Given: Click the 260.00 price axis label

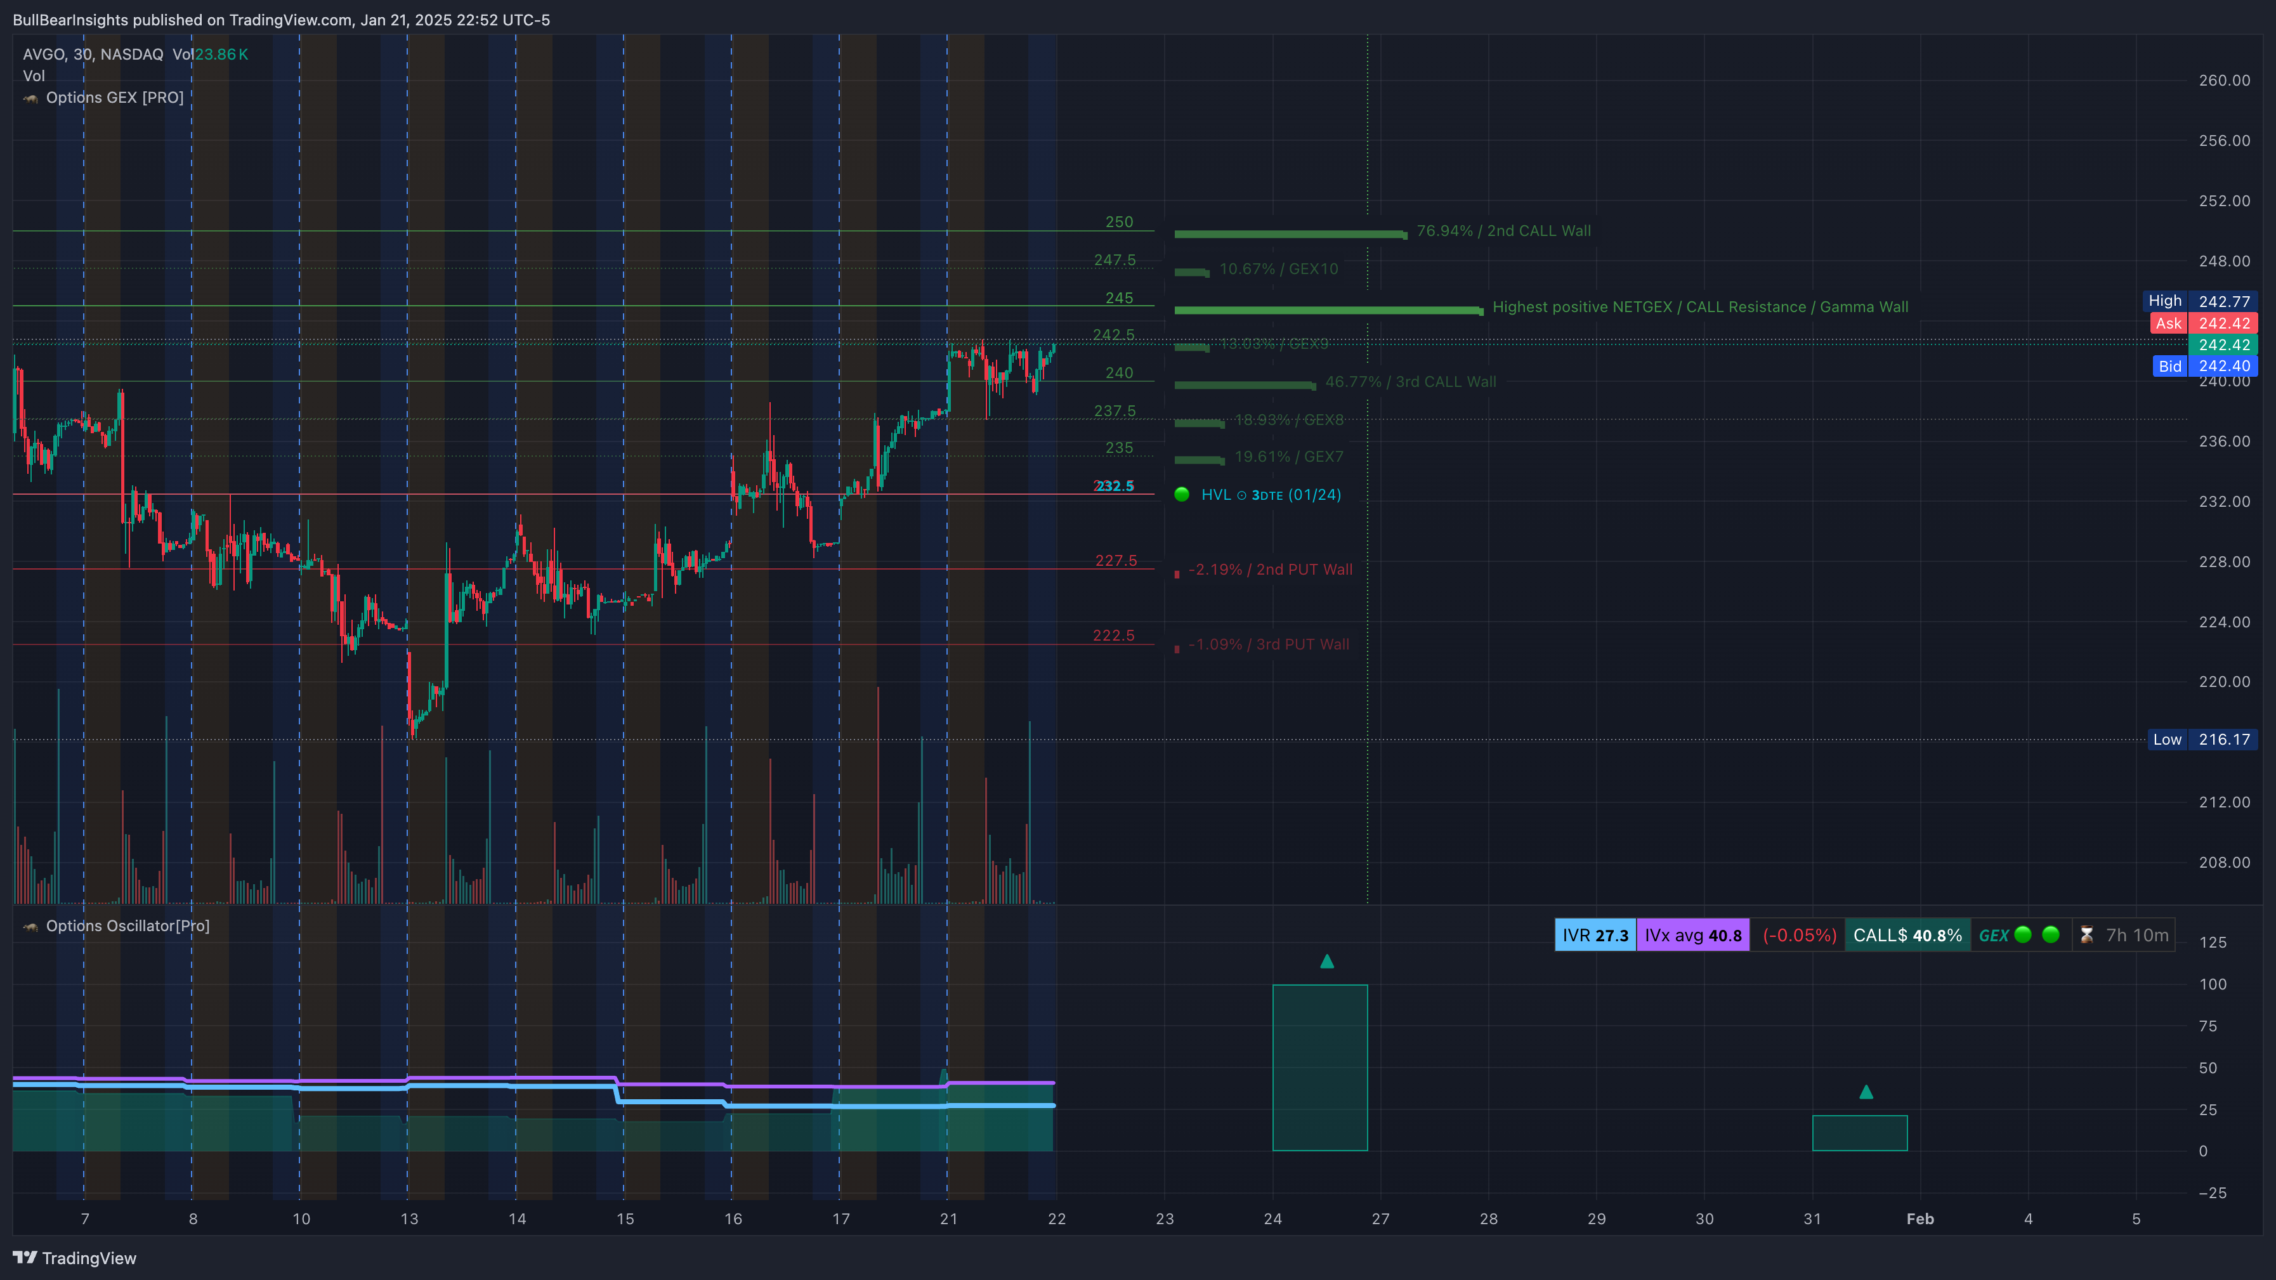Looking at the screenshot, I should 2224,81.
